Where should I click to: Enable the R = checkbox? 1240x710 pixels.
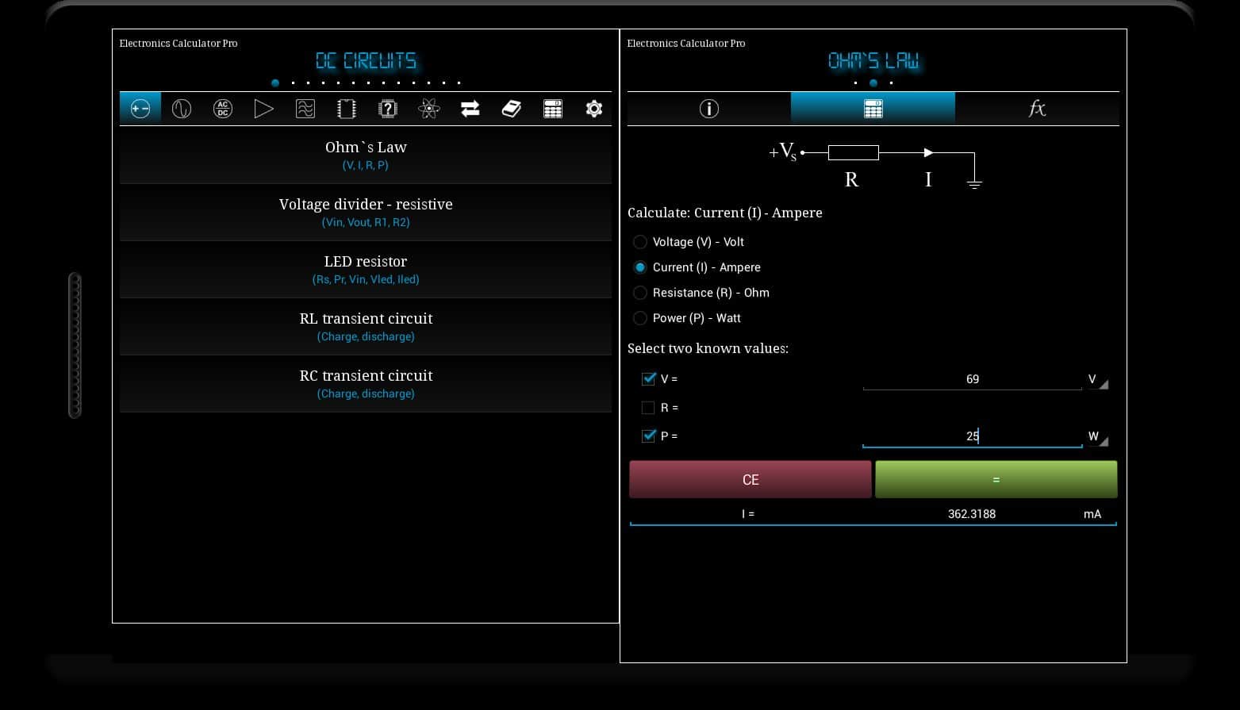pyautogui.click(x=648, y=408)
